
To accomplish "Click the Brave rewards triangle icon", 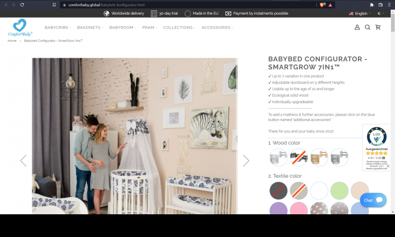I will click(x=330, y=5).
